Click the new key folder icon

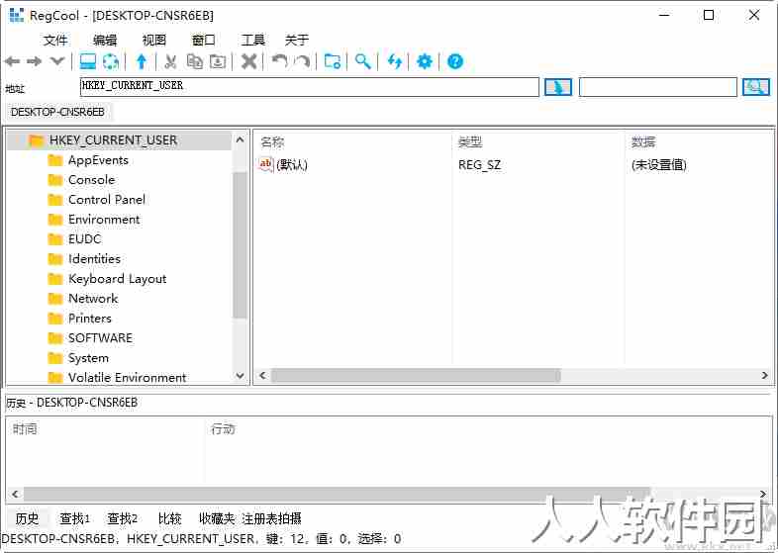333,61
